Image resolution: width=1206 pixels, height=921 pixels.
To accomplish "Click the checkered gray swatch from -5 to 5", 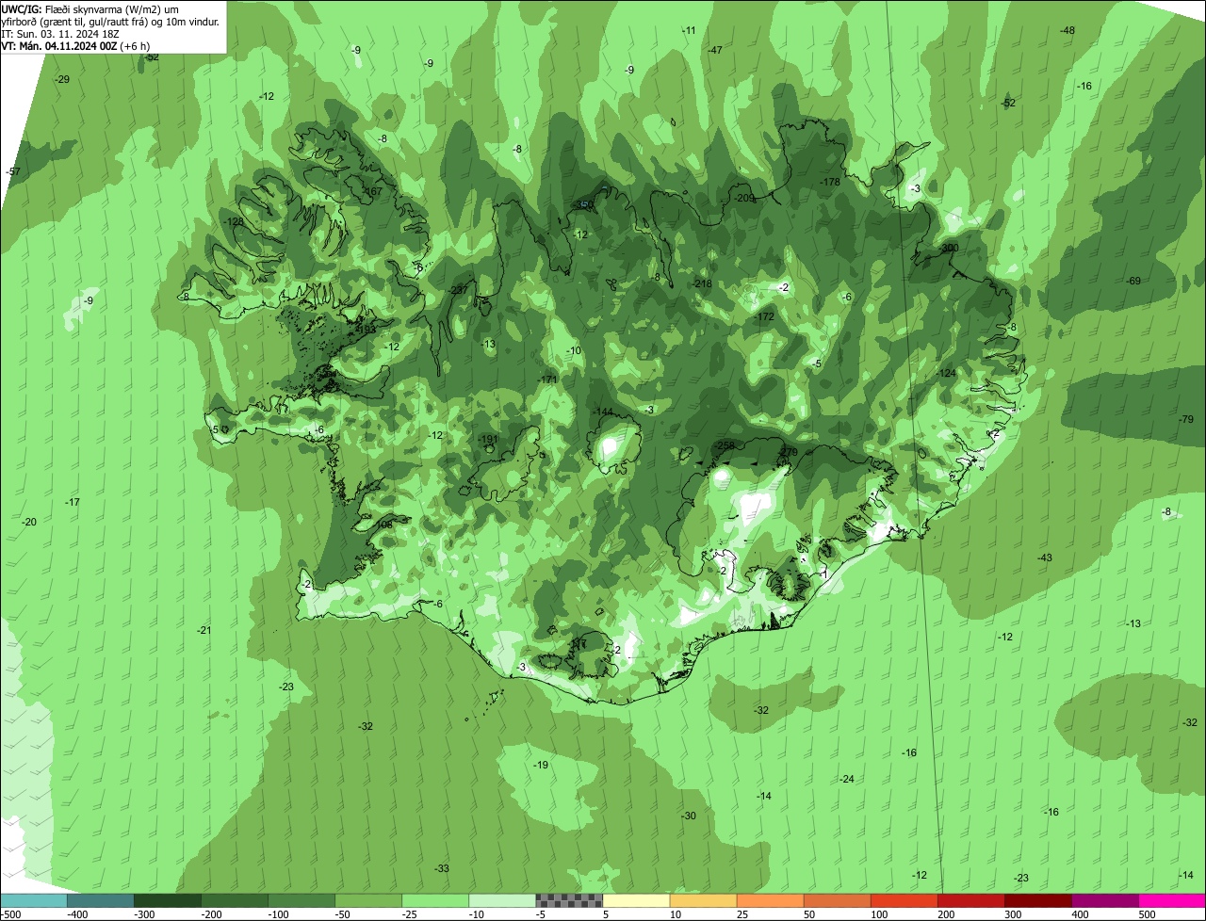I will pyautogui.click(x=569, y=900).
